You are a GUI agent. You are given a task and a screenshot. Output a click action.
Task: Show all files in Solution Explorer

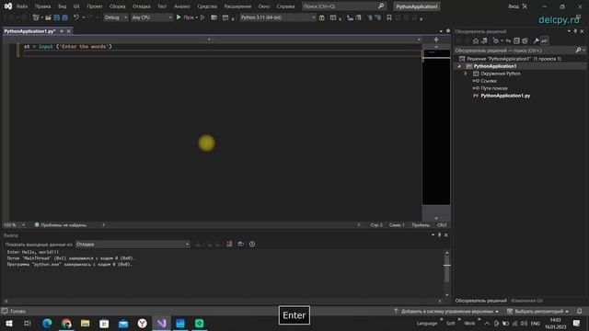pyautogui.click(x=525, y=40)
